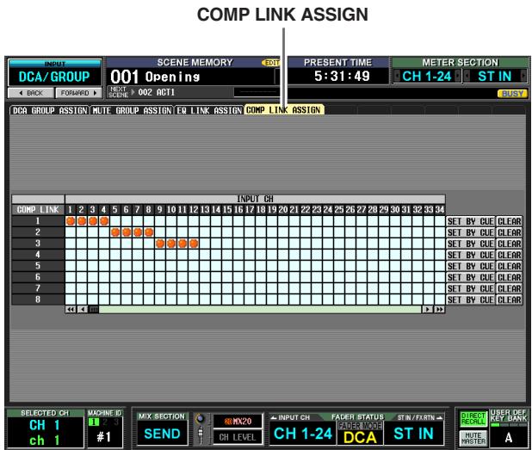The height and width of the screenshot is (450, 532).
Task: Unassign channel 11 from comp link 3
Action: click(x=182, y=243)
